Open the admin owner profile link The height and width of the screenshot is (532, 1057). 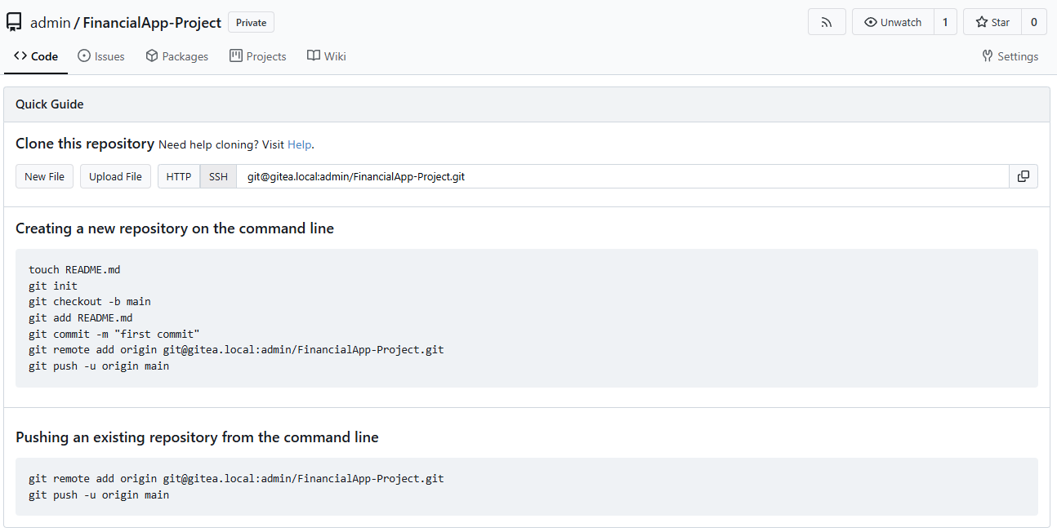pos(50,23)
